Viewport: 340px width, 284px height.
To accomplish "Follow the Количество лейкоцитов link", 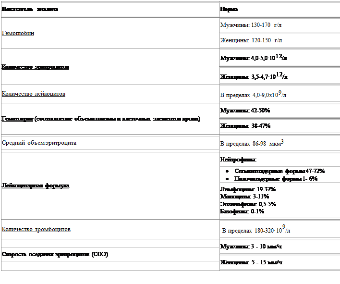I will click(x=34, y=94).
